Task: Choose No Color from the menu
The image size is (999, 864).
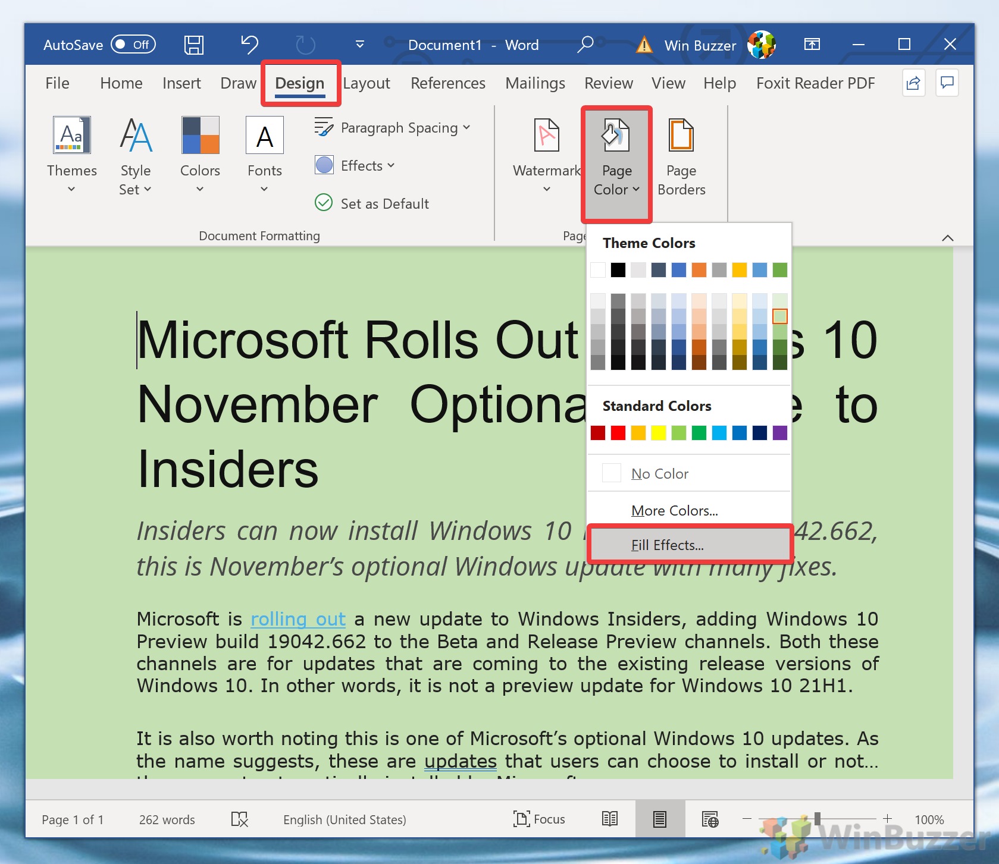Action: [x=689, y=473]
